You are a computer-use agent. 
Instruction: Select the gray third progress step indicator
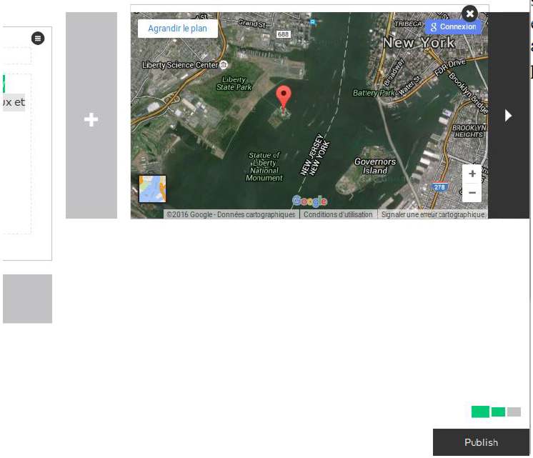tap(514, 412)
